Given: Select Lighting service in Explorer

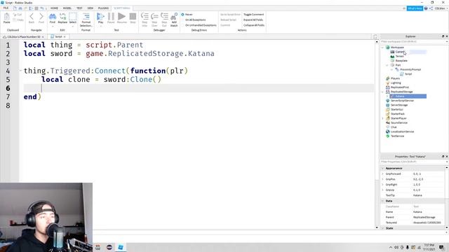Looking at the screenshot, I should [396, 83].
